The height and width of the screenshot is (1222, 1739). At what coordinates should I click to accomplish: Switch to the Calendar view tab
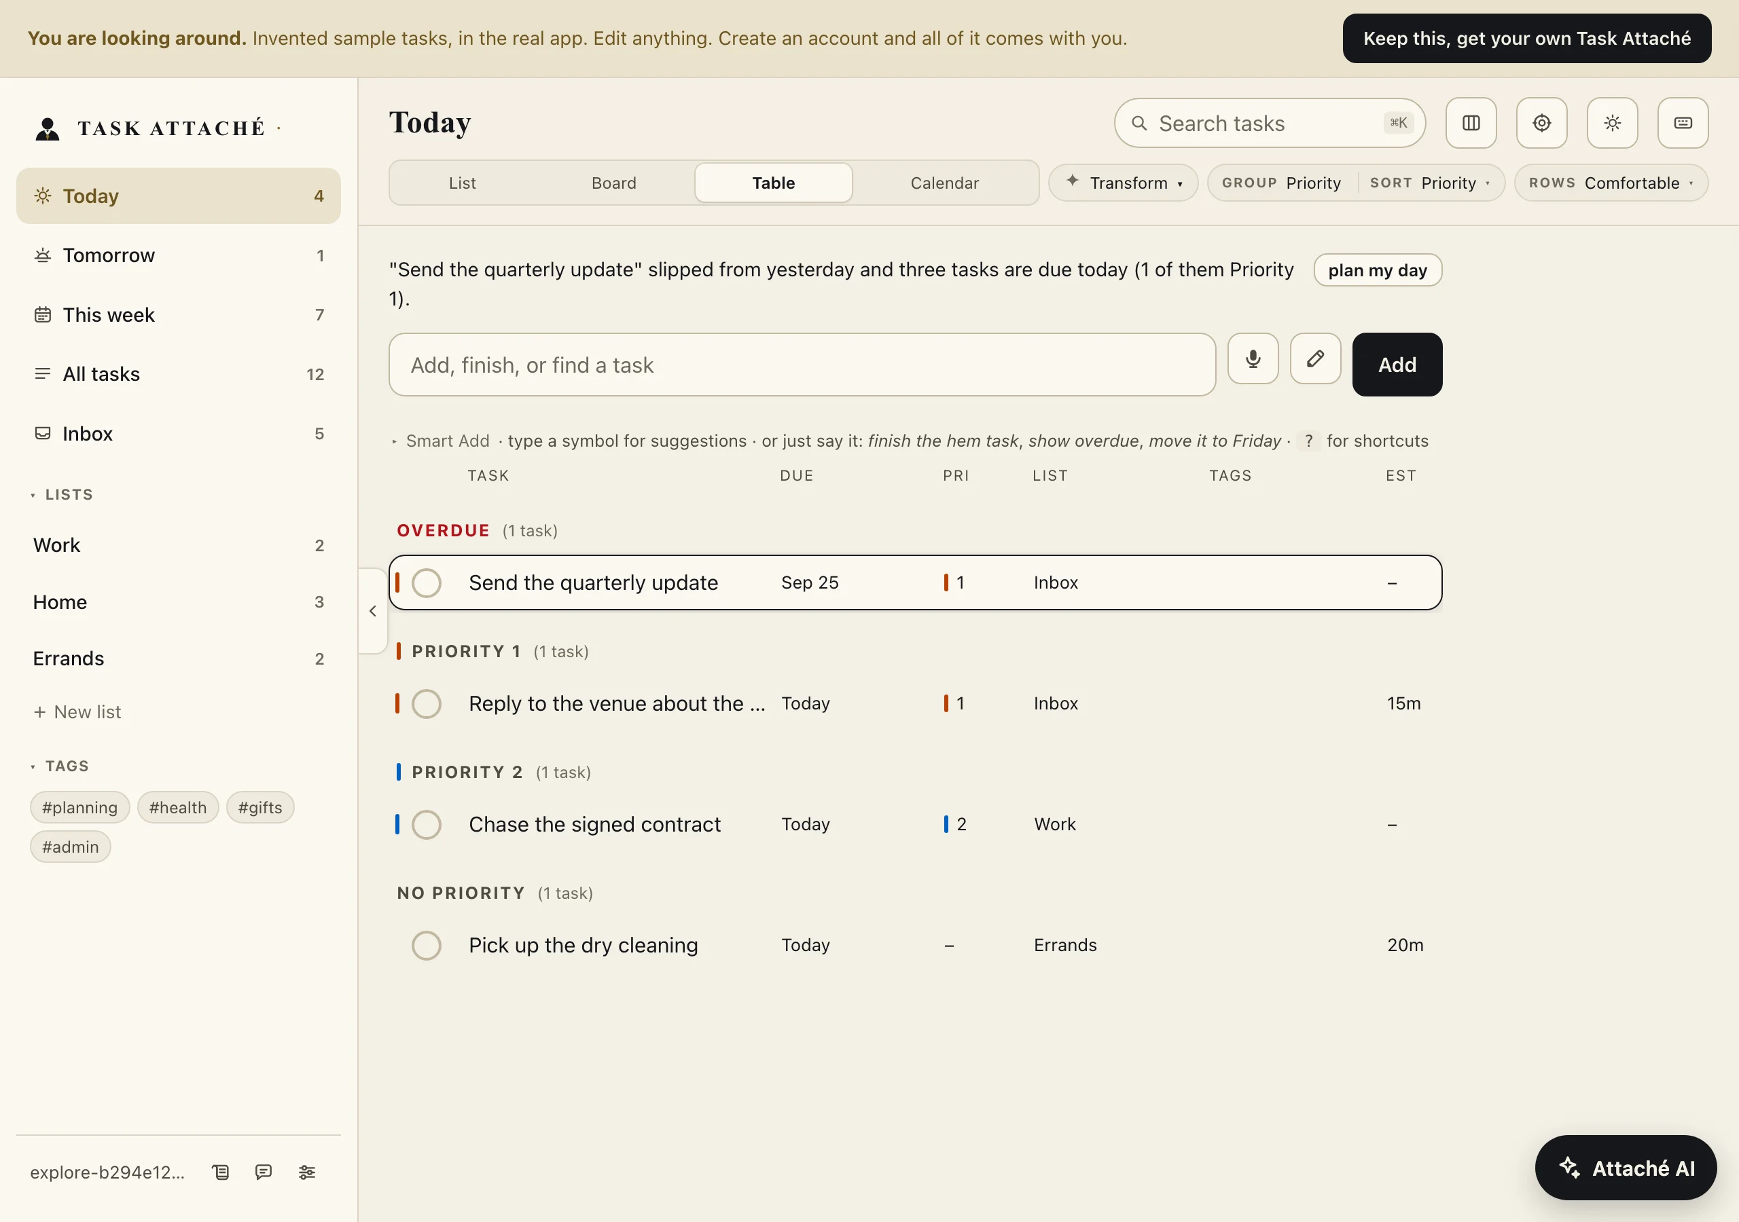point(944,183)
